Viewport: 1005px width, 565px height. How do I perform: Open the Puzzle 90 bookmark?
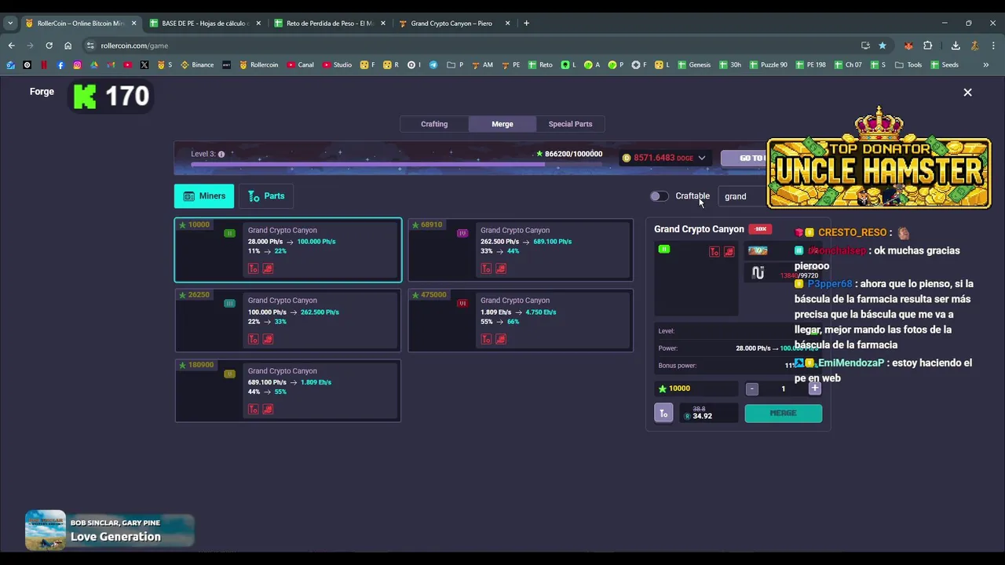pos(768,65)
